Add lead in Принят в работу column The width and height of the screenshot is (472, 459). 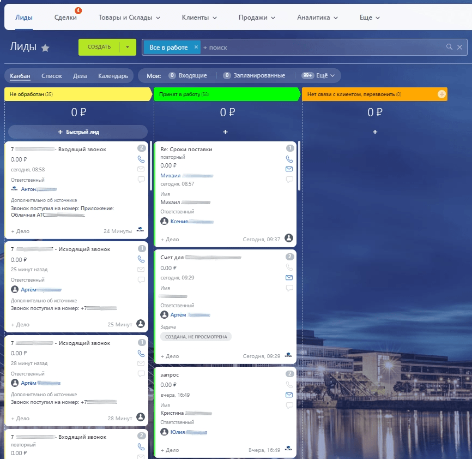tap(225, 132)
